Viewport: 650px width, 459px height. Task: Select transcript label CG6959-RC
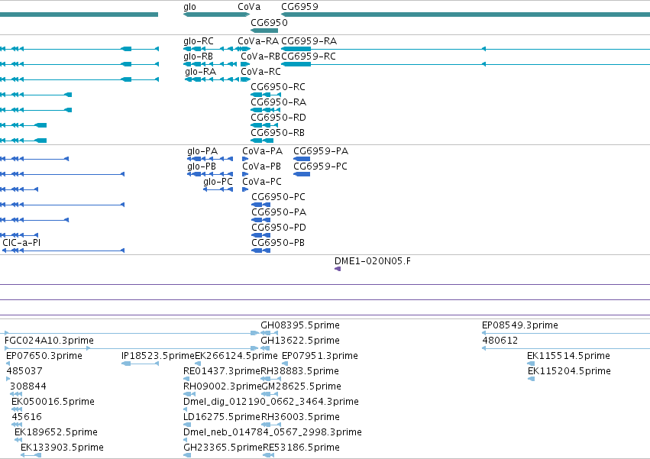point(309,57)
